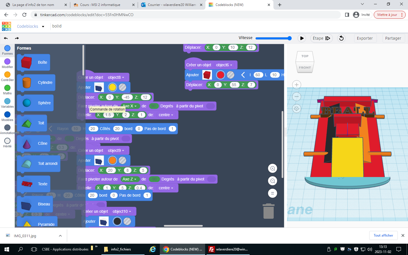Zoom in the code workspace
Screen dimensions: 408x255
tap(273, 169)
